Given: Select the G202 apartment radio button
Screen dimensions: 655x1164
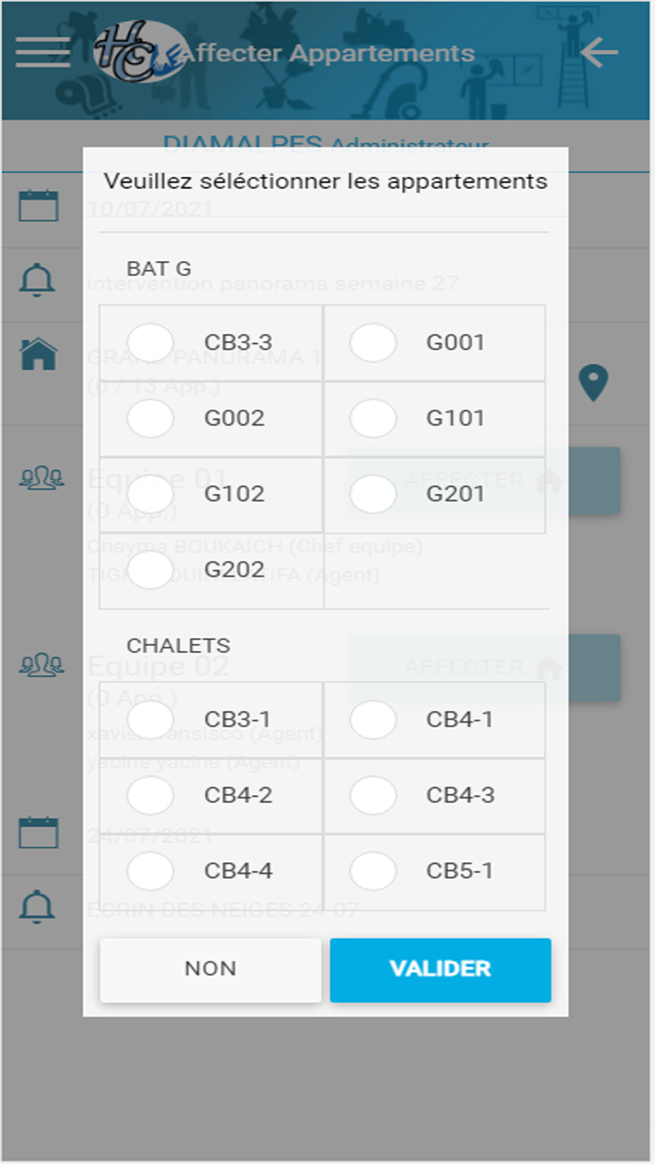Looking at the screenshot, I should (x=151, y=570).
